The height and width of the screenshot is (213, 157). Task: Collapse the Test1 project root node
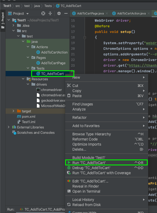tap(9, 20)
